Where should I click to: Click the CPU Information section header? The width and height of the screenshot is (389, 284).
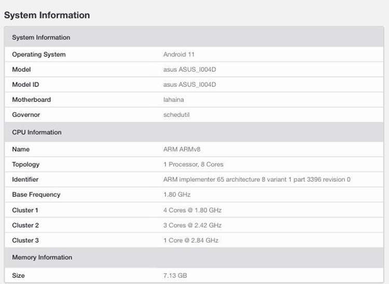[x=37, y=132]
